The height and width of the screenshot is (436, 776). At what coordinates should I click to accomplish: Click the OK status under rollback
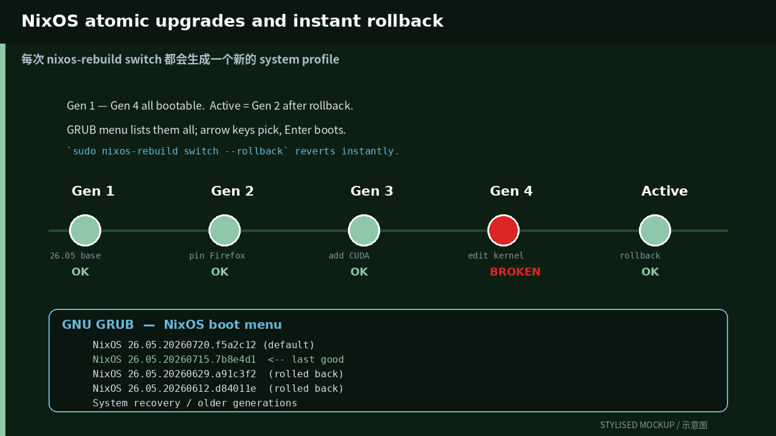[650, 272]
